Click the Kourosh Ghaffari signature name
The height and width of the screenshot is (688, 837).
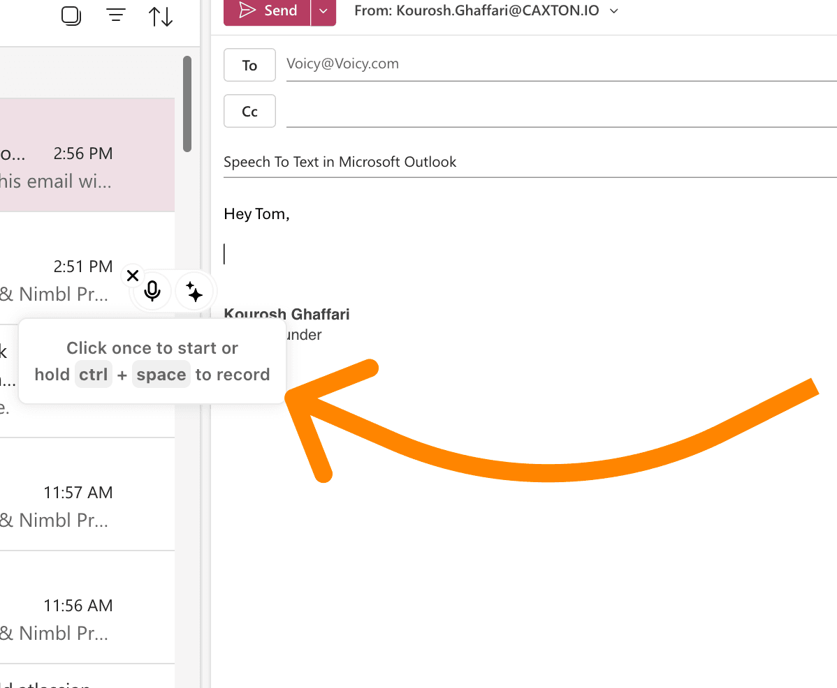286,314
